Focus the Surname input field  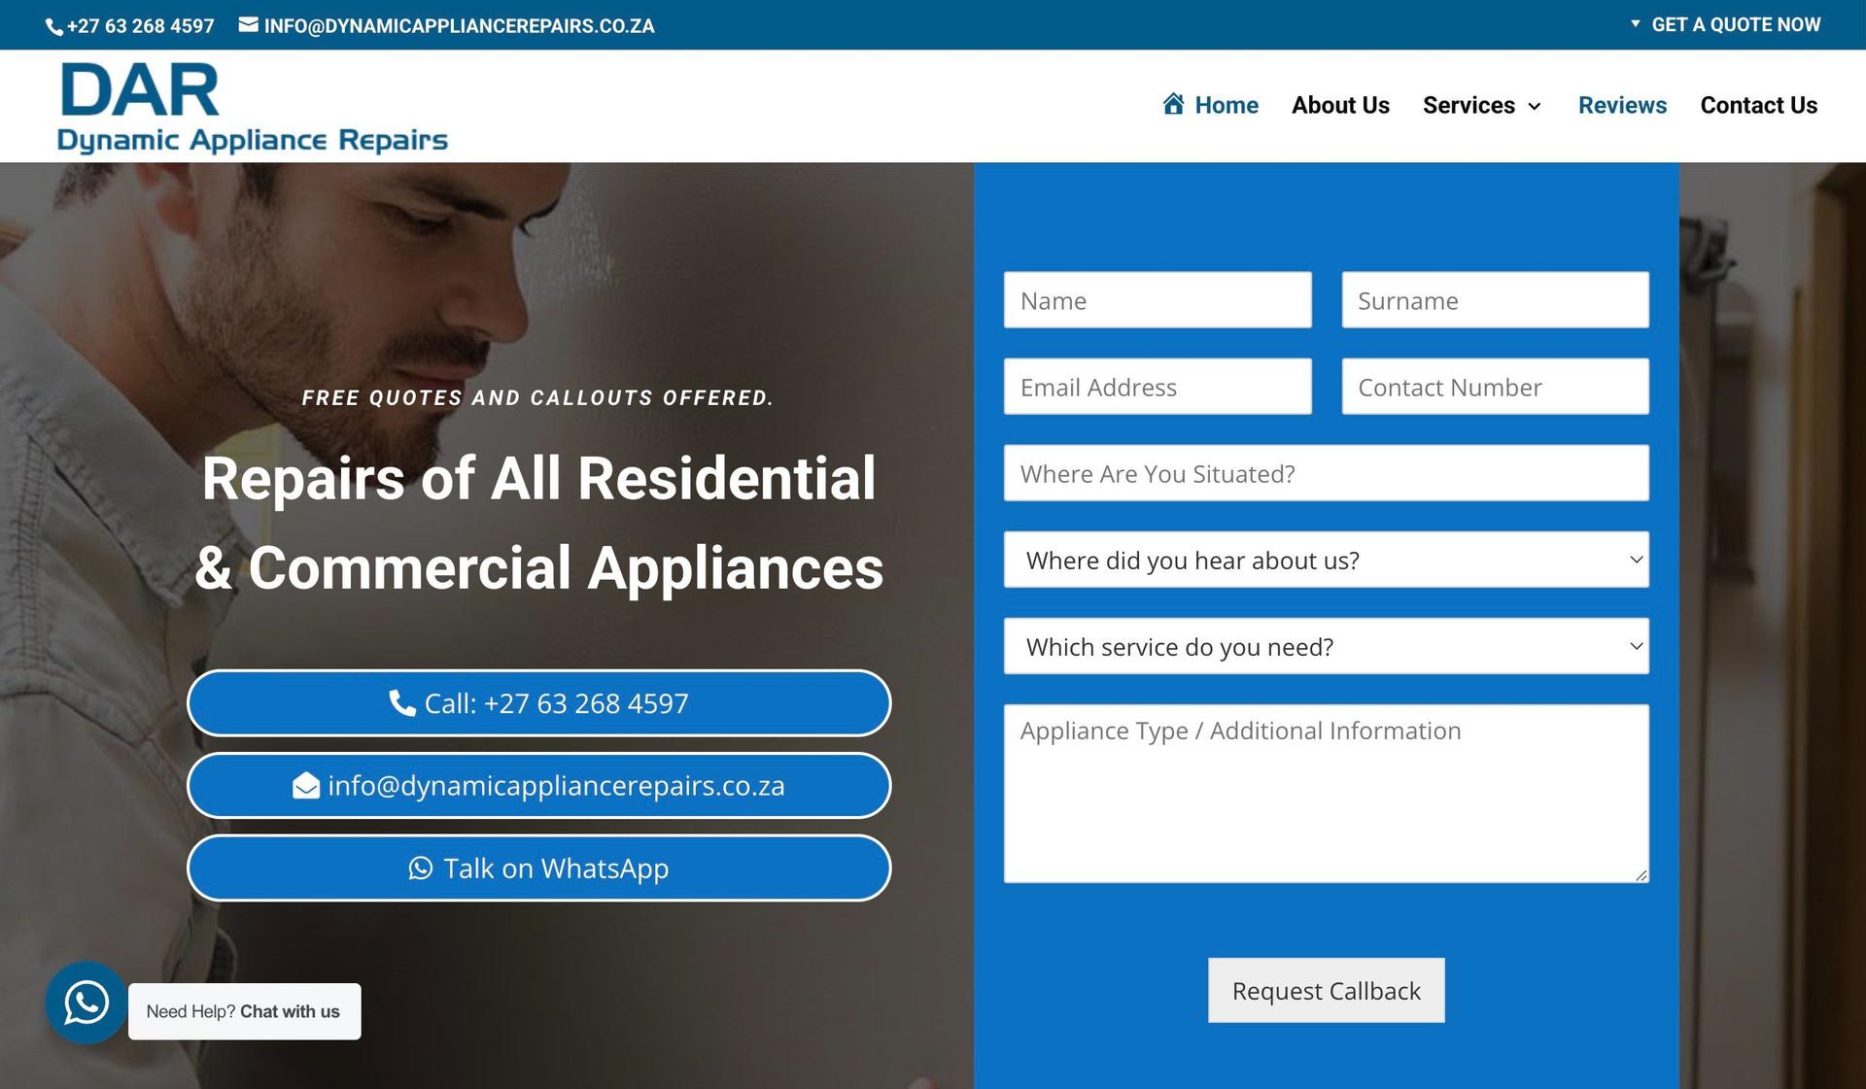[x=1496, y=300]
